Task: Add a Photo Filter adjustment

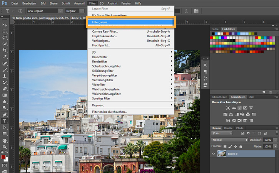Action: pos(242,114)
